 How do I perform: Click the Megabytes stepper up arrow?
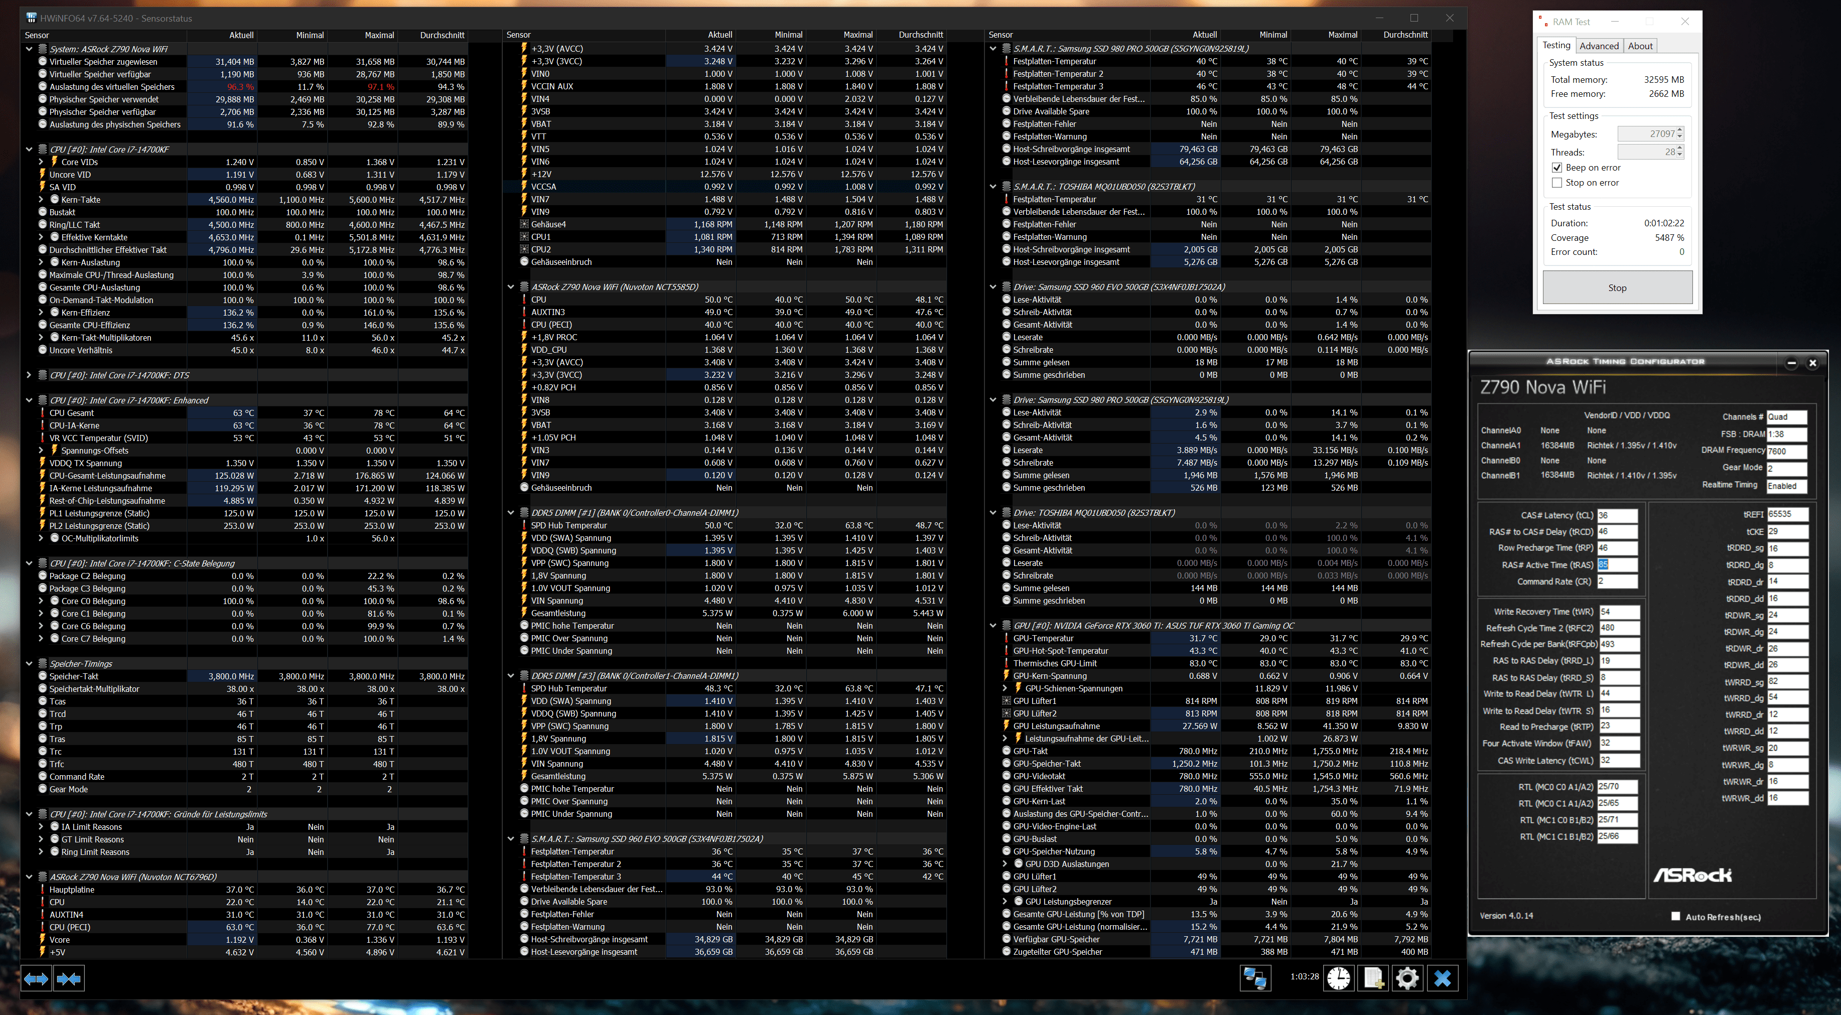1679,130
